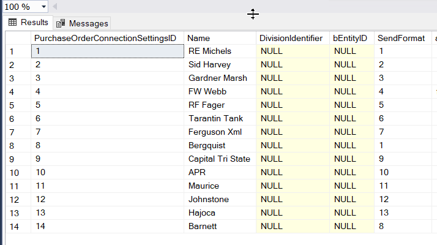Screen dimensions: 437x245
Task: Open the 100 % zoom dropdown
Action: (x=43, y=7)
